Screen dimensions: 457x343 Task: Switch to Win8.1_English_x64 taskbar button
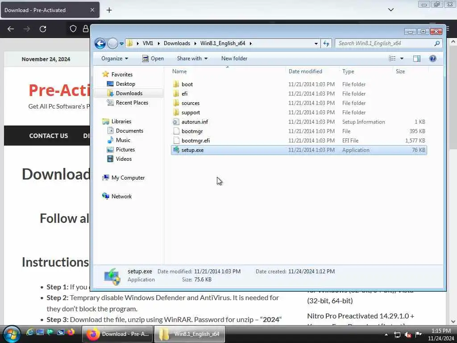click(x=189, y=334)
